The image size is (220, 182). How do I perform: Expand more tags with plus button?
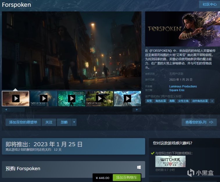(x=212, y=101)
